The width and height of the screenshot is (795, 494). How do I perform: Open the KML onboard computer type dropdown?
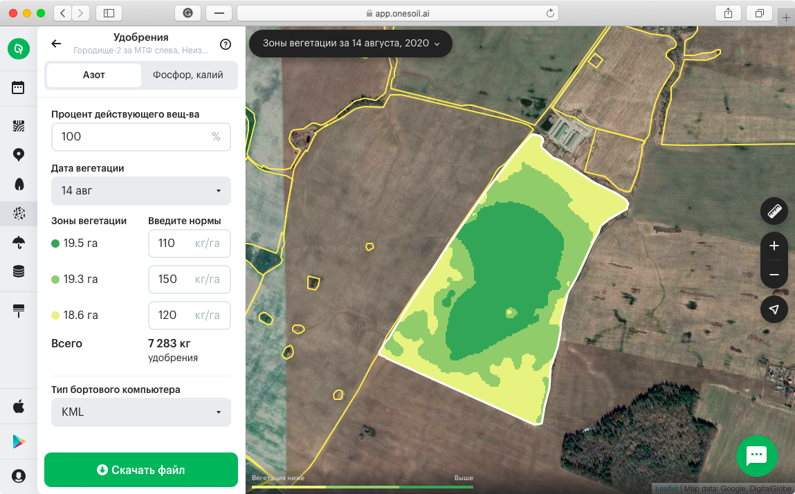coord(141,412)
